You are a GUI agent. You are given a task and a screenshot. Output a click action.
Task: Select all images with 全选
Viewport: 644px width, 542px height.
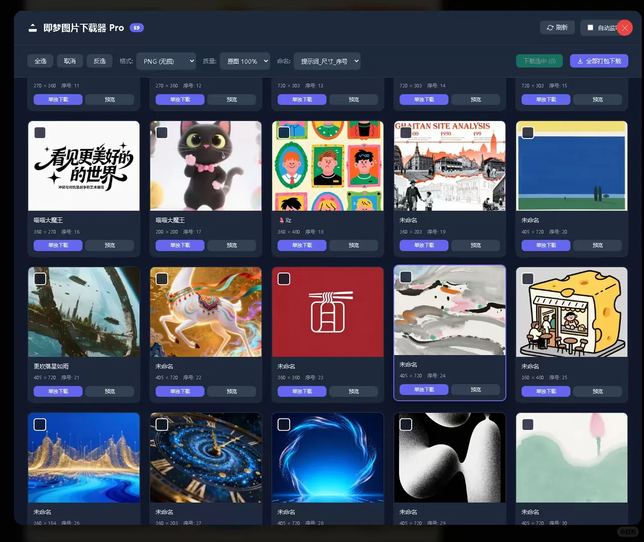point(41,61)
